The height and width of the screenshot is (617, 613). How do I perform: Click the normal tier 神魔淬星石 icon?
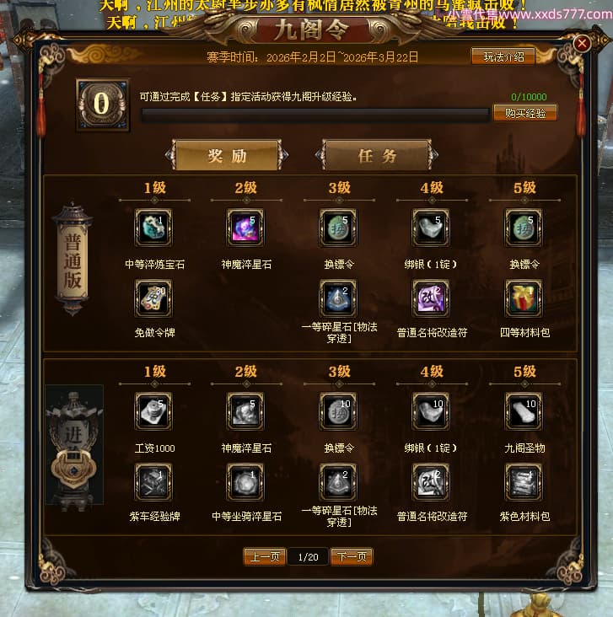(x=245, y=228)
